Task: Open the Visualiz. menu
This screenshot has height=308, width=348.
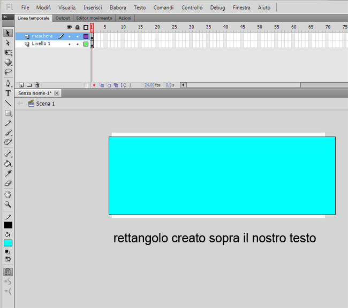Action: [67, 7]
